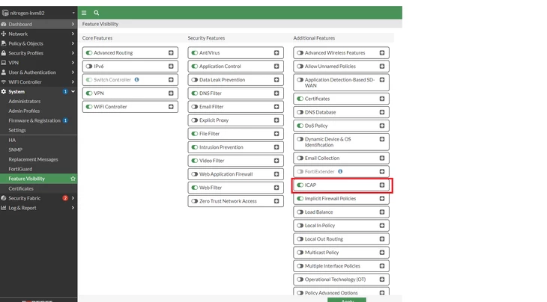Expand the Security Fabric menu chevron

pyautogui.click(x=73, y=198)
